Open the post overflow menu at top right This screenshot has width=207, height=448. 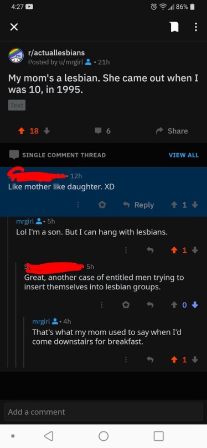tap(196, 27)
